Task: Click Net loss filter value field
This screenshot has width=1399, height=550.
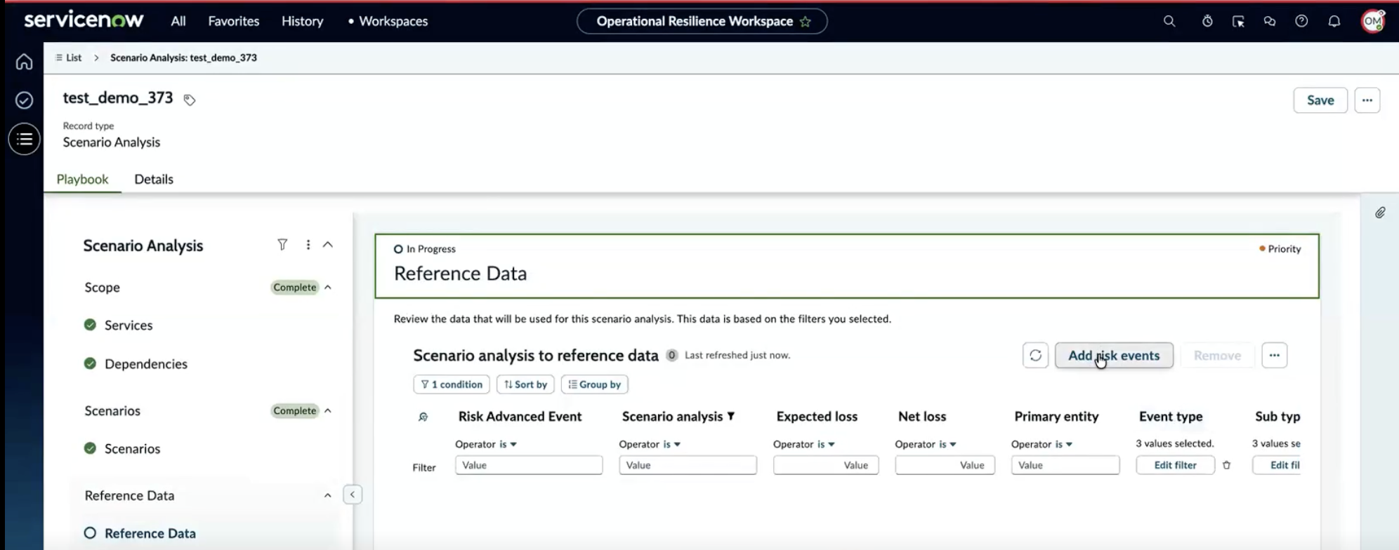Action: [945, 465]
